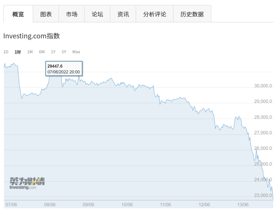View the 分析评论 tab

(x=154, y=14)
